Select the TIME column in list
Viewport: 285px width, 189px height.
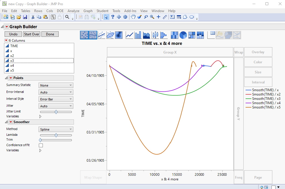[39, 46]
